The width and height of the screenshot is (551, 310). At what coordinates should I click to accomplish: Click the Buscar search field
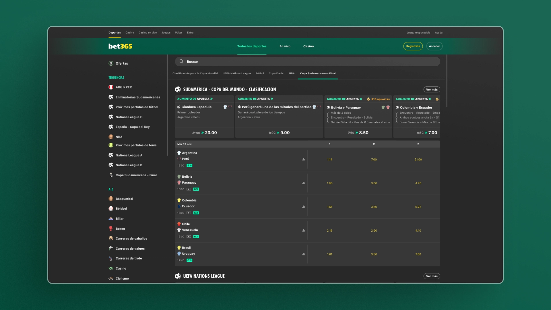[x=307, y=61]
